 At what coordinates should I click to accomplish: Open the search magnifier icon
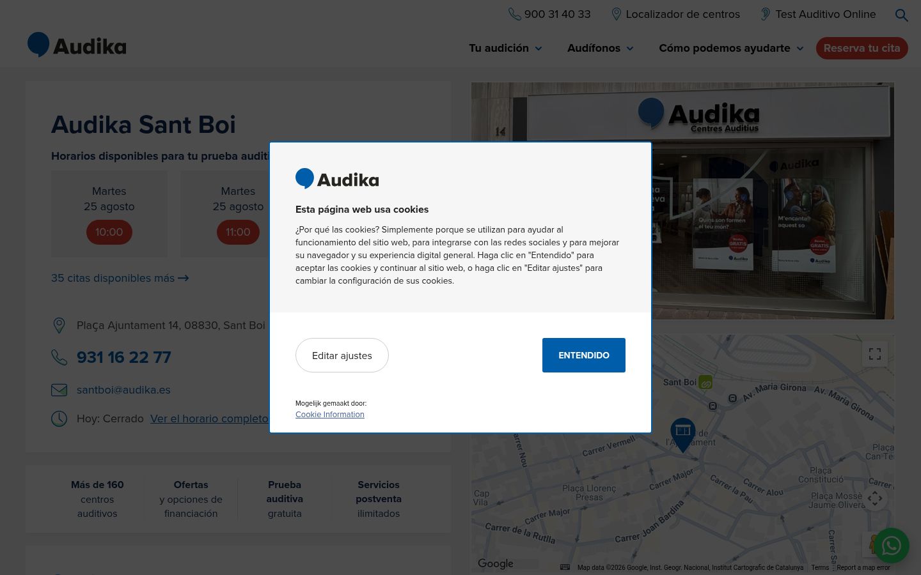tap(901, 15)
